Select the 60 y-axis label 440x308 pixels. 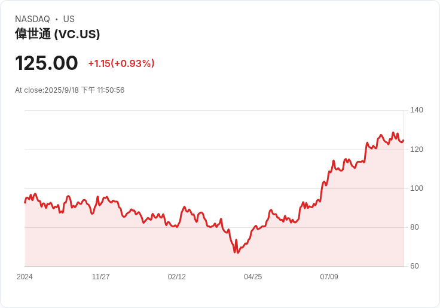(x=414, y=266)
